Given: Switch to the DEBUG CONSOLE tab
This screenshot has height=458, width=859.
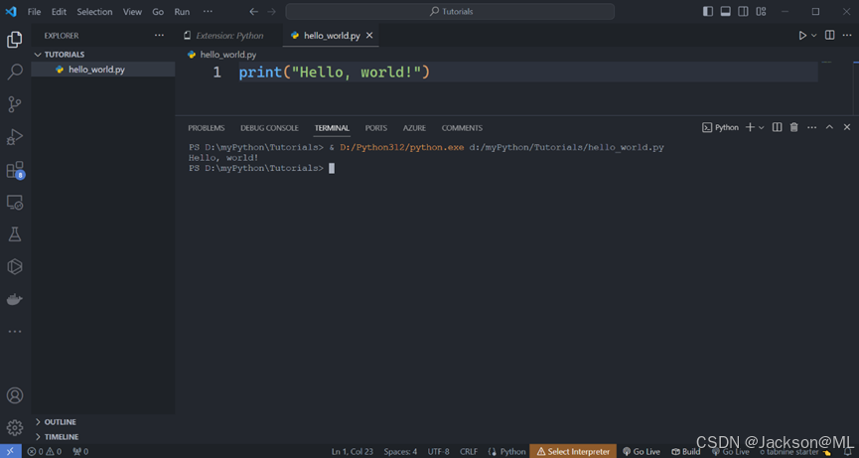Looking at the screenshot, I should click(269, 128).
